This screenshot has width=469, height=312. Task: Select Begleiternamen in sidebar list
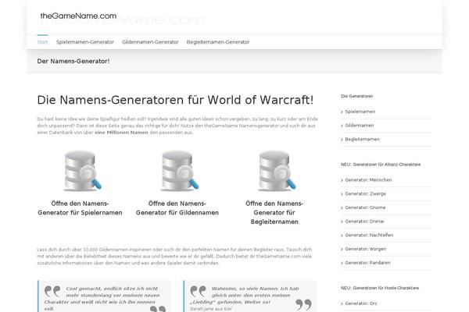tap(362, 140)
